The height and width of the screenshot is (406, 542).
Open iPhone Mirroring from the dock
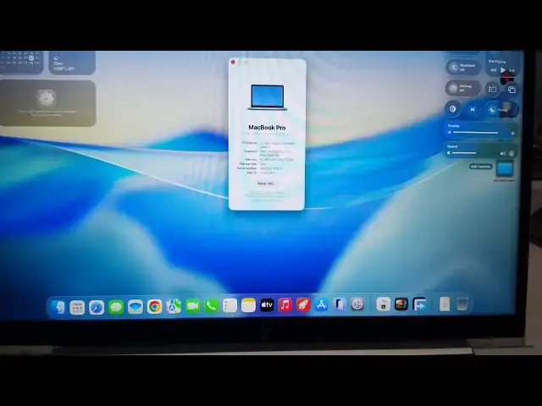pos(339,304)
